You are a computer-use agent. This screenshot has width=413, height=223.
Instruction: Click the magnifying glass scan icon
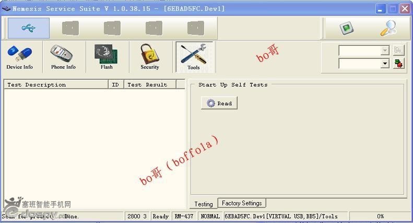coord(388,28)
